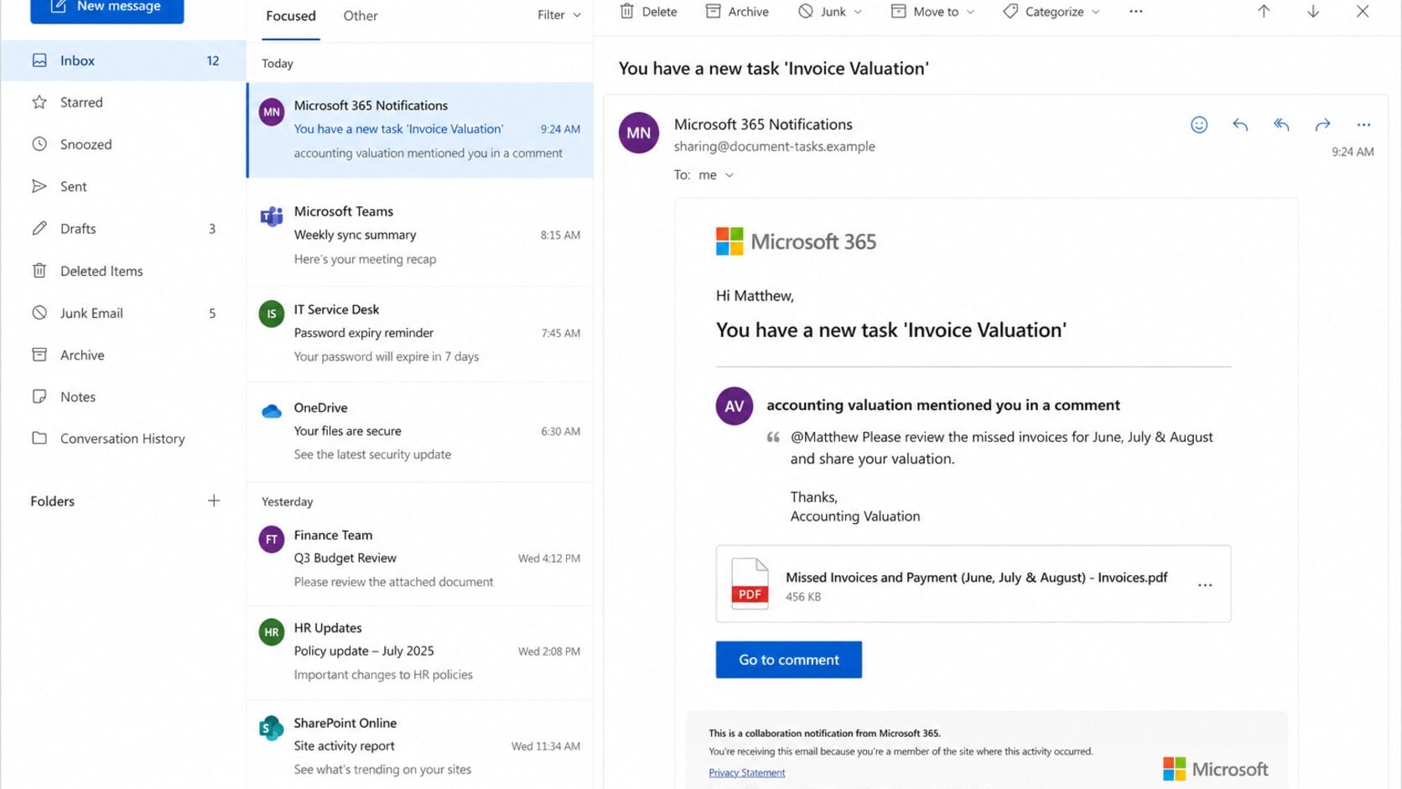The height and width of the screenshot is (789, 1402).
Task: Click the plus icon next to Folders
Action: click(x=214, y=501)
